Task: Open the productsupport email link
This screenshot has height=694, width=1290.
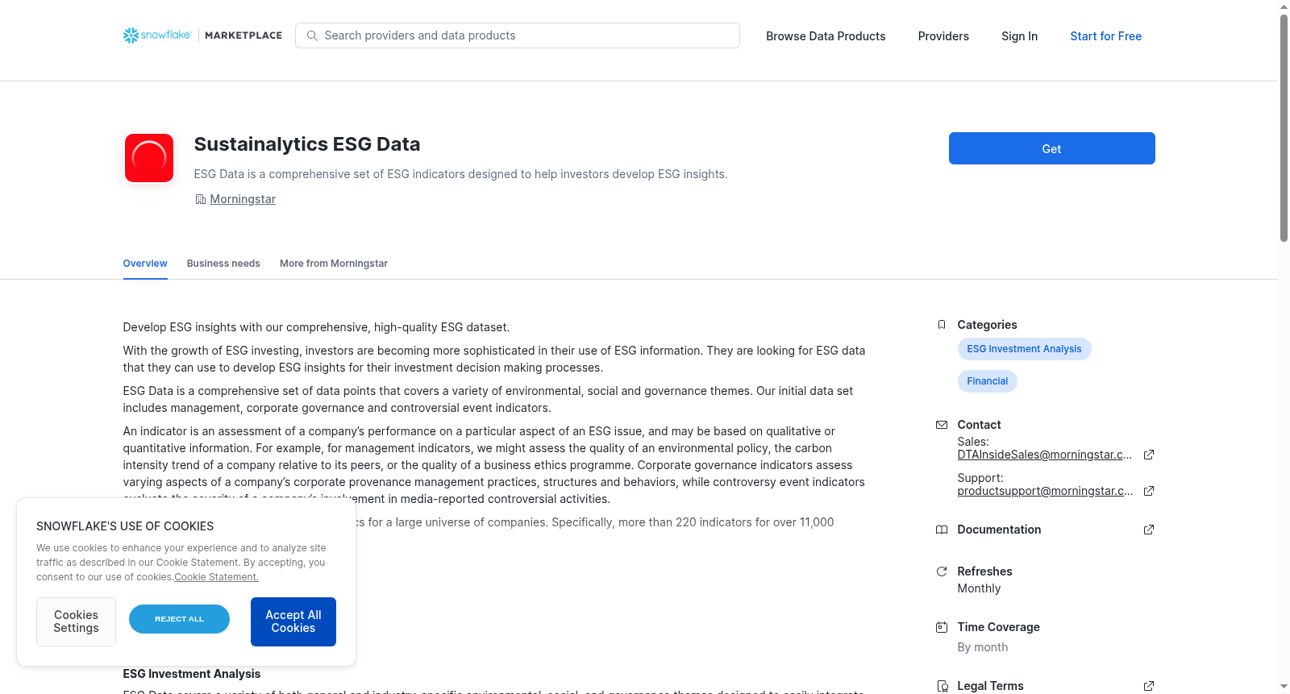Action: click(1046, 491)
